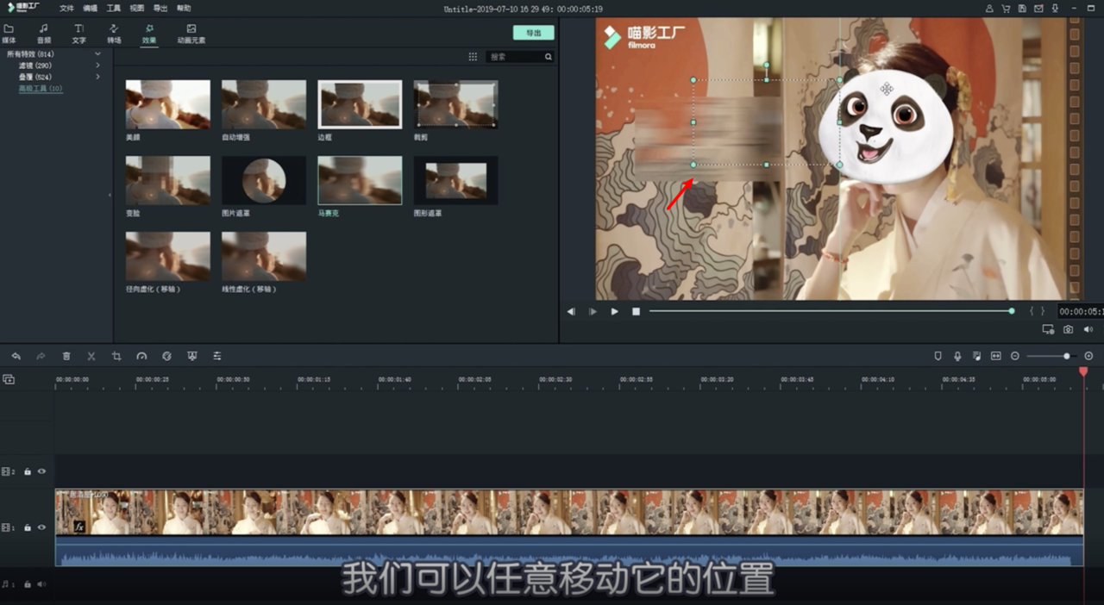Expand the 叠覆 (524) category arrow
The image size is (1104, 605).
(97, 77)
